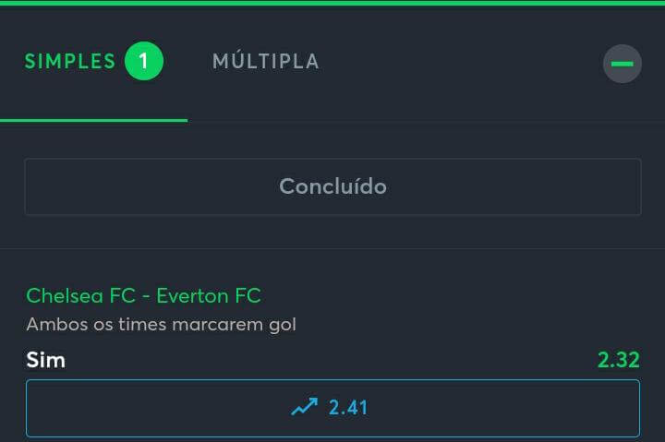
Task: Click the Concluído button
Action: point(332,186)
